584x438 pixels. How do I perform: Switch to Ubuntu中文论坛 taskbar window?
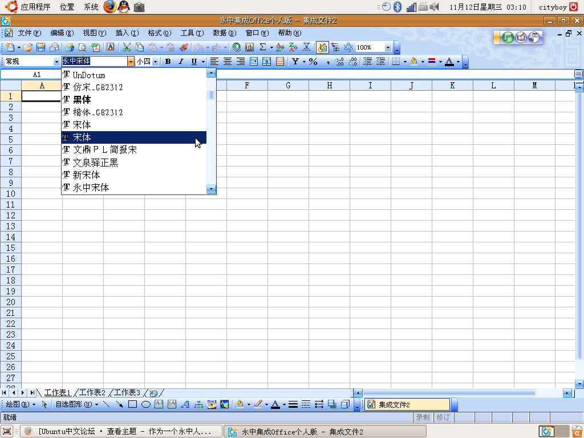[121, 431]
